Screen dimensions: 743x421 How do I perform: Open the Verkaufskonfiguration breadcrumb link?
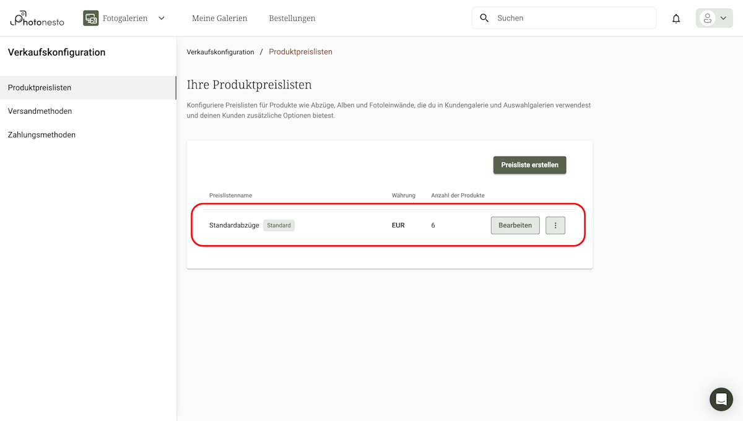[x=220, y=52]
